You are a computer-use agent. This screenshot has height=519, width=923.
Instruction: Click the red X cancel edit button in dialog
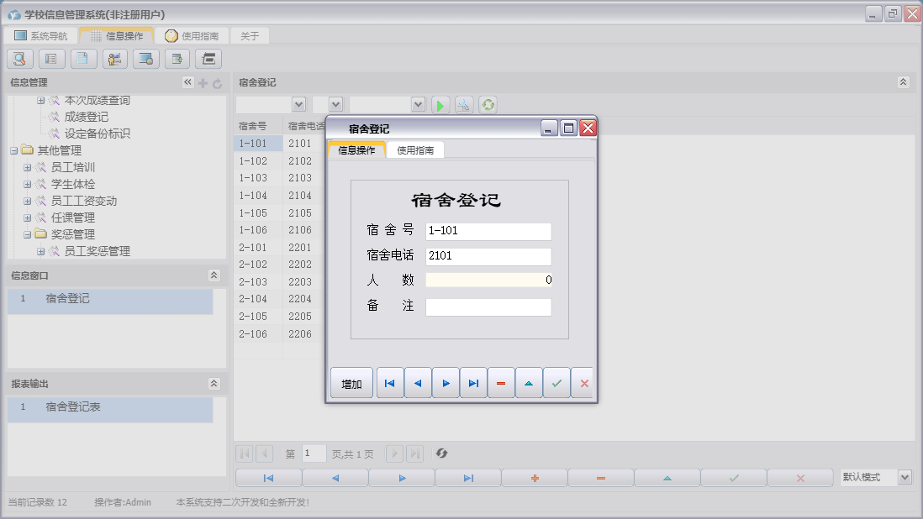point(583,383)
